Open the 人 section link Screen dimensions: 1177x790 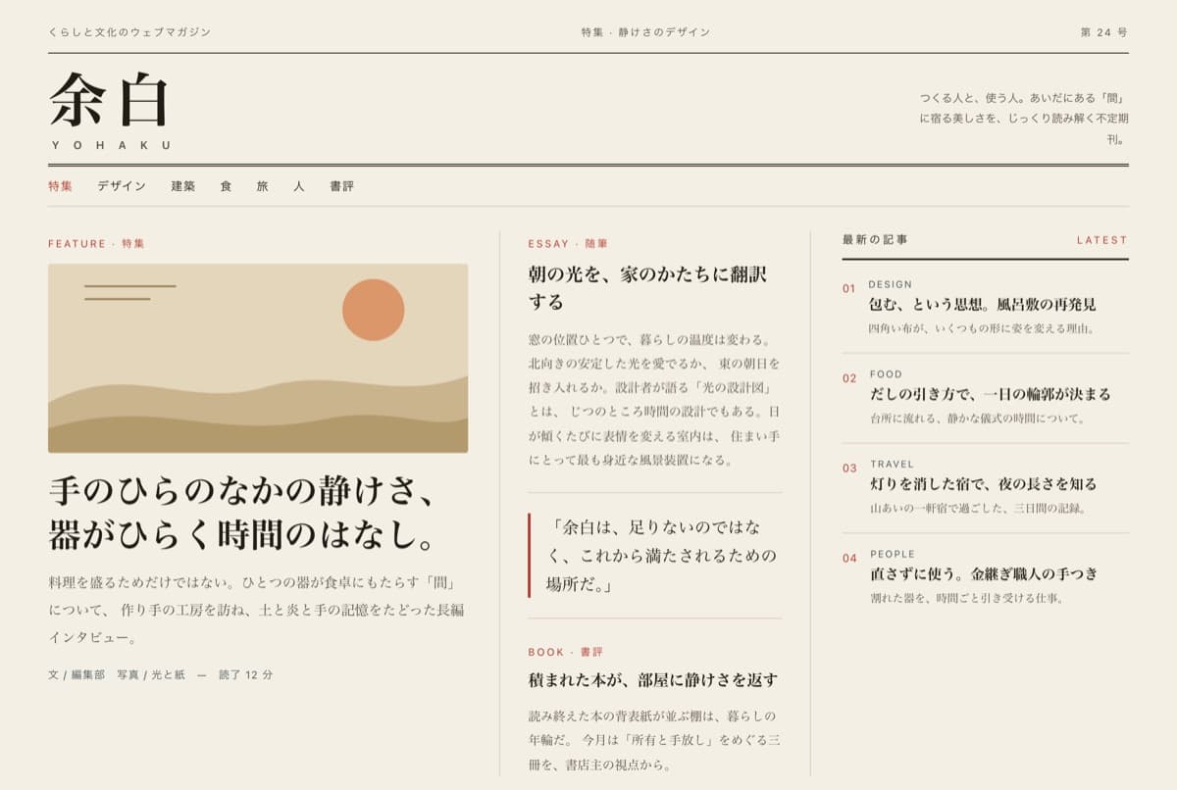(299, 185)
